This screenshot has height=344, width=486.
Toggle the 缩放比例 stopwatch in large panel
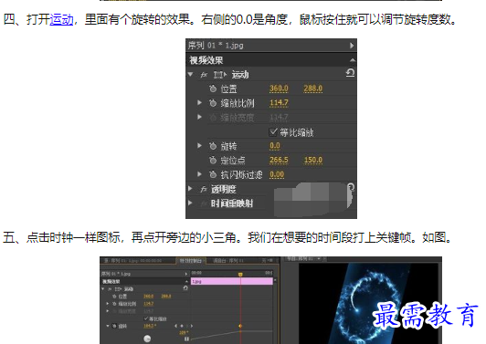213,103
